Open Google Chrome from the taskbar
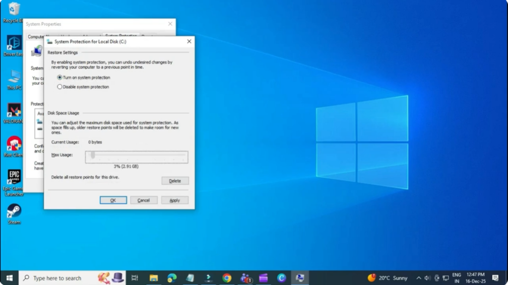 (x=227, y=278)
